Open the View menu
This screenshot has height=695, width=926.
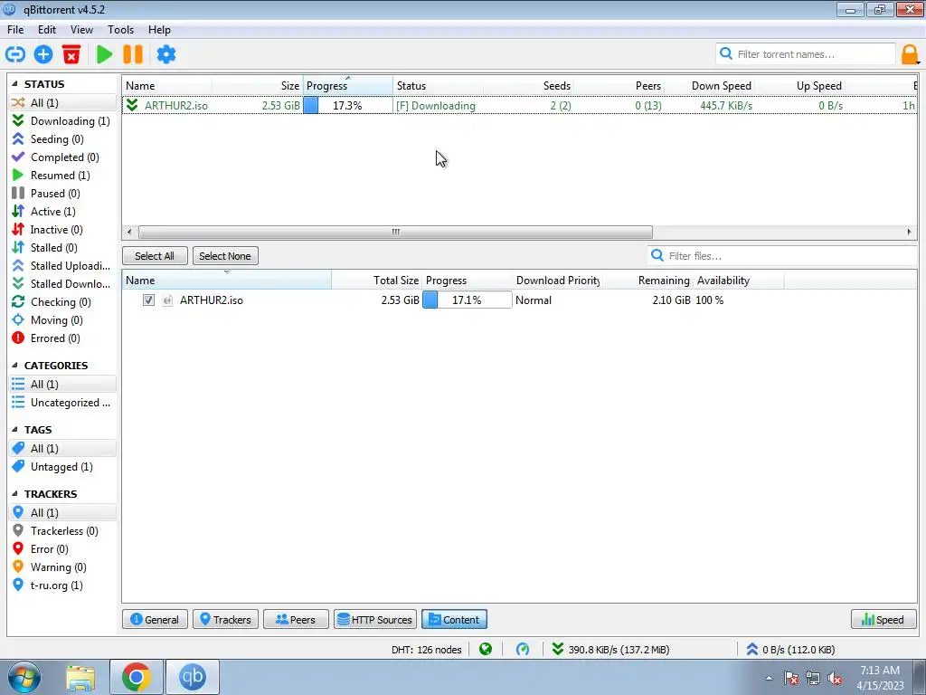(x=81, y=30)
